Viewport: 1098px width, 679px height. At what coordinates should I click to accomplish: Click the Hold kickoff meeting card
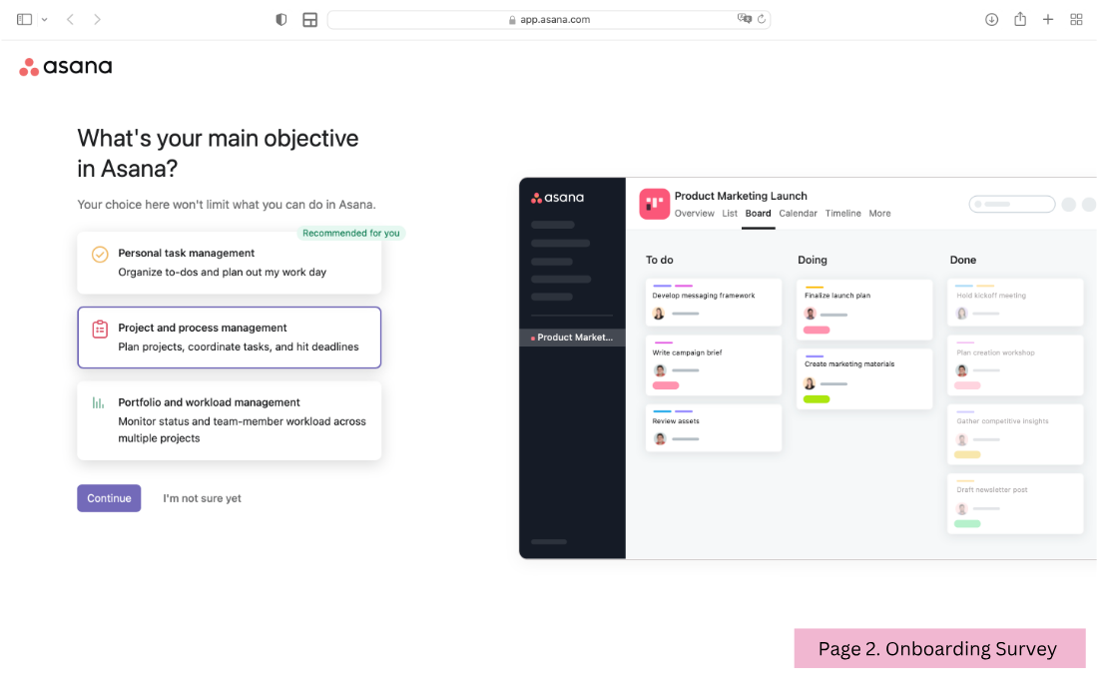[1015, 302]
